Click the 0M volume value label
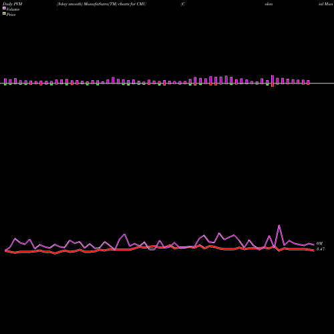The width and height of the screenshot is (334, 334). coord(319,244)
